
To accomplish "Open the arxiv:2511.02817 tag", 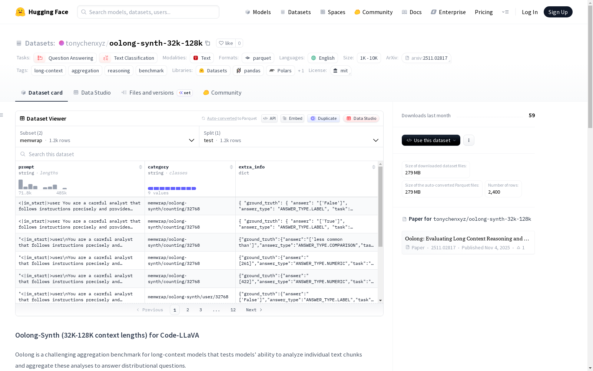I will click(426, 58).
